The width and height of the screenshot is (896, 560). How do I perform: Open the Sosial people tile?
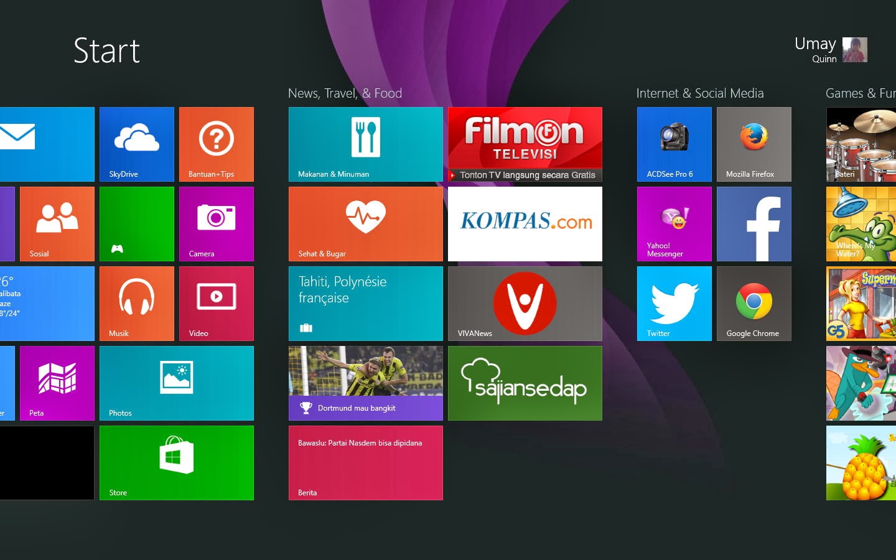[57, 224]
